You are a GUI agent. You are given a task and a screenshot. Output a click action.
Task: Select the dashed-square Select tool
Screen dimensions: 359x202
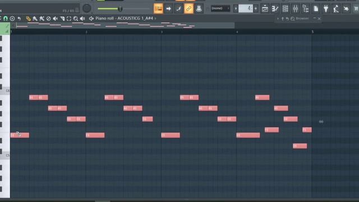tap(69, 19)
